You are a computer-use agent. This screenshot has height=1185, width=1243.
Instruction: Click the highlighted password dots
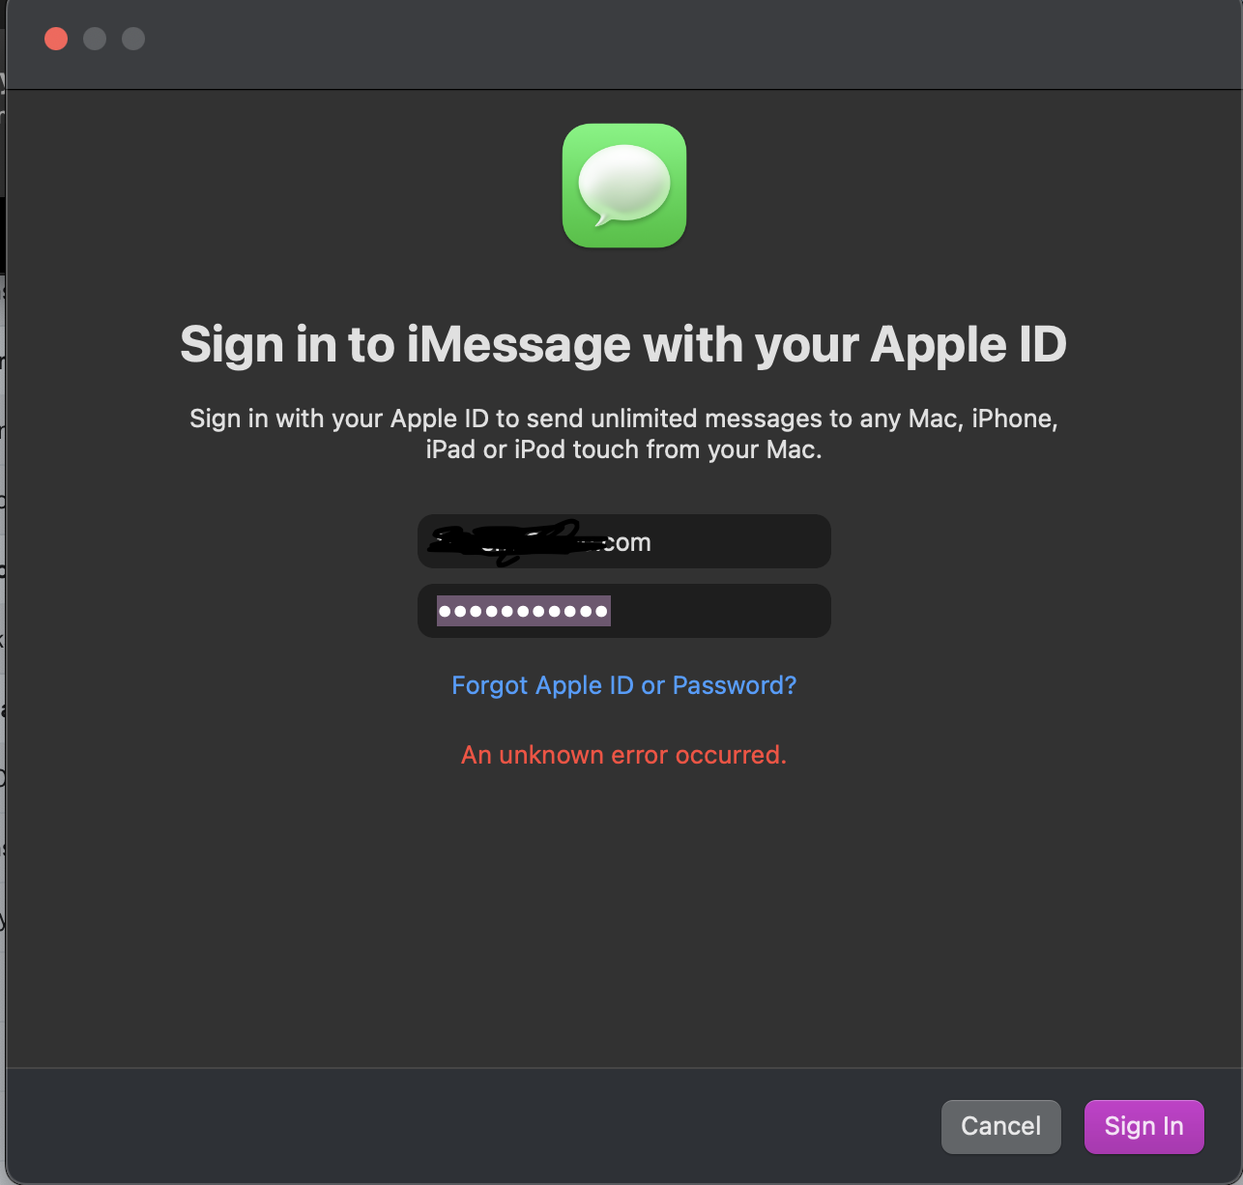tap(524, 611)
